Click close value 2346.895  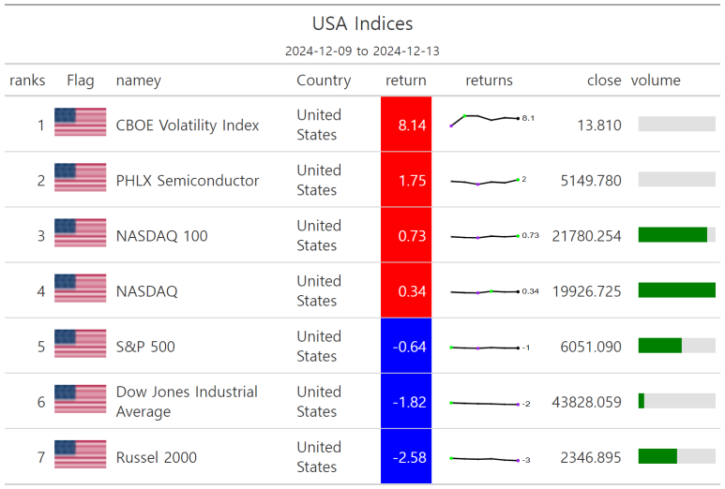(591, 457)
